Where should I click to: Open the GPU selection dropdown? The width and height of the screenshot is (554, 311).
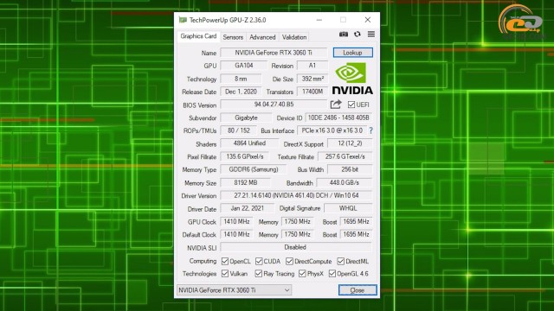(234, 290)
